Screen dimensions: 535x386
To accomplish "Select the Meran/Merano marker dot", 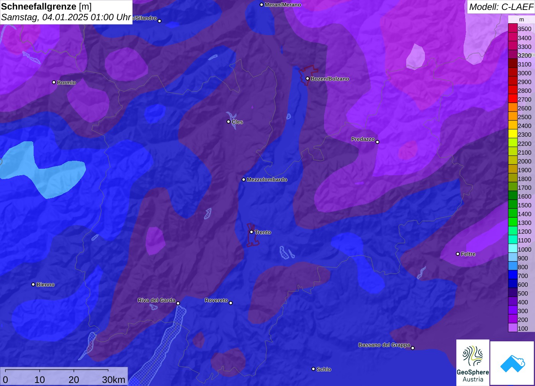I will (261, 5).
